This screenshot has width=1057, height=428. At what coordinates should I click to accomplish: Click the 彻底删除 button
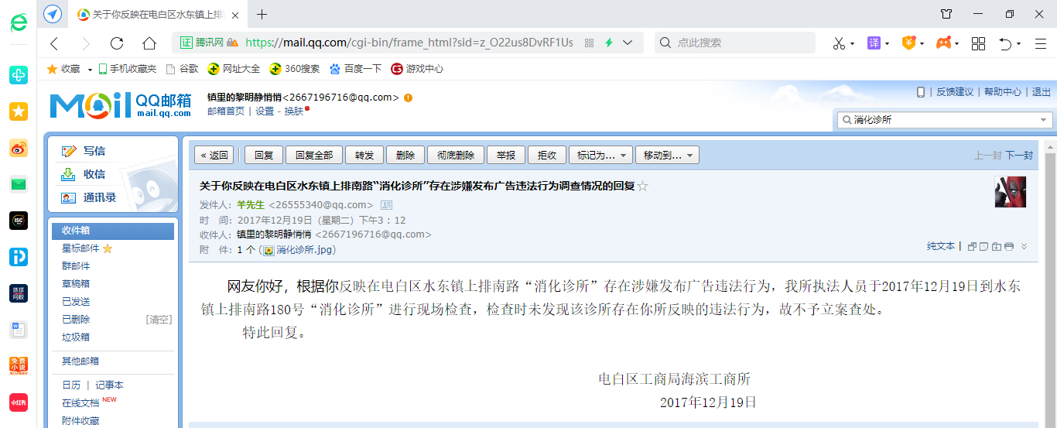click(x=456, y=155)
